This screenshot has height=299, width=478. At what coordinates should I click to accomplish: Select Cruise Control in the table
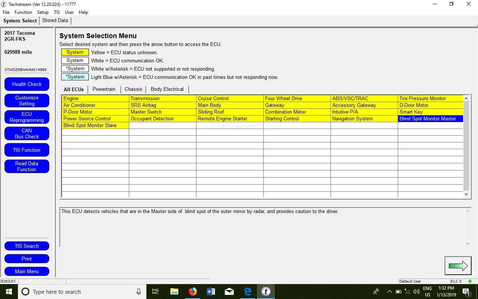pyautogui.click(x=230, y=99)
